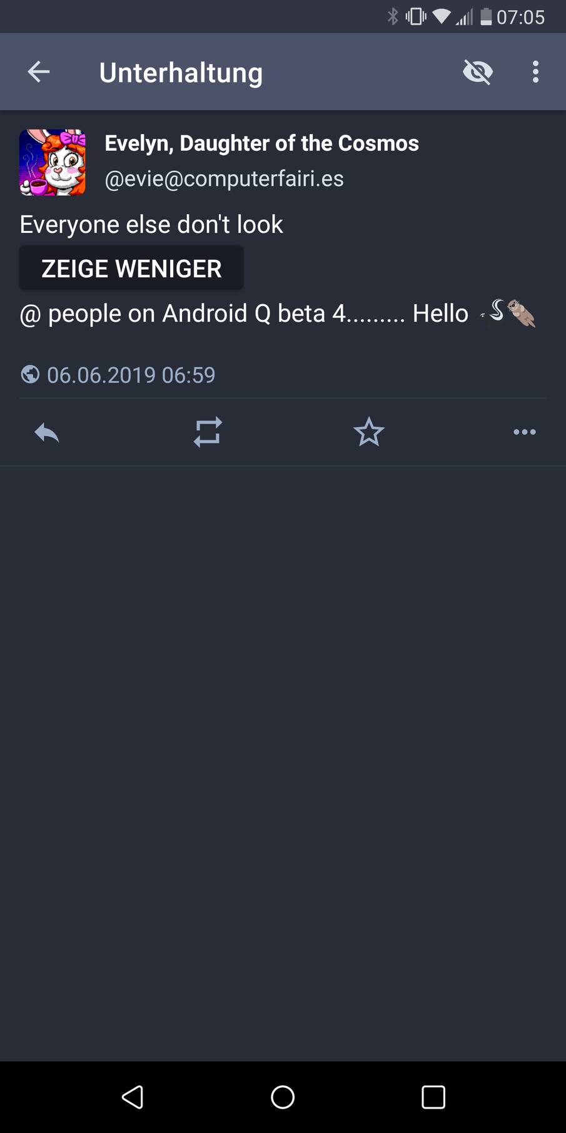This screenshot has height=1133, width=566.
Task: Open Evelyn, Daughter of the Cosmos profile name
Action: click(x=261, y=143)
